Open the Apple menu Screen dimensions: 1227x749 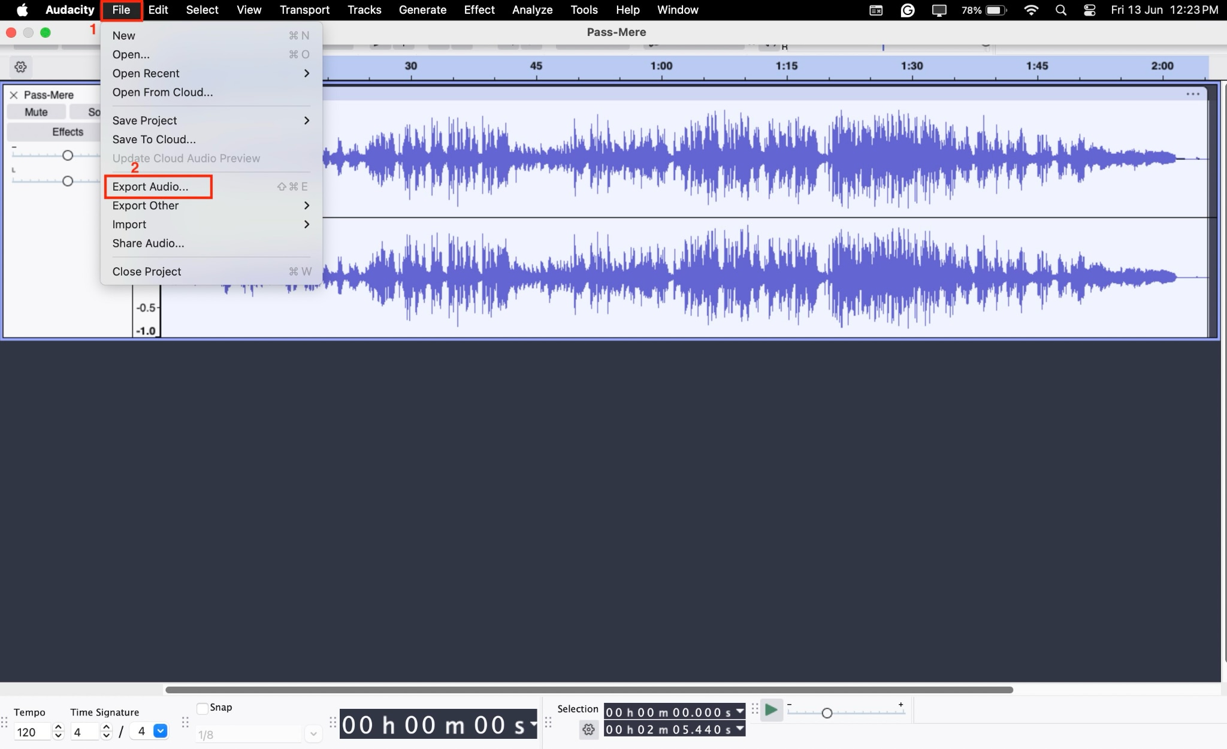(x=22, y=10)
